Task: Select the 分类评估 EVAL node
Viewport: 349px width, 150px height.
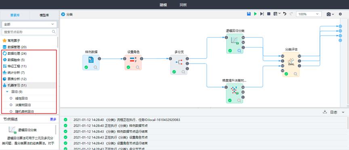Action: [x=291, y=65]
